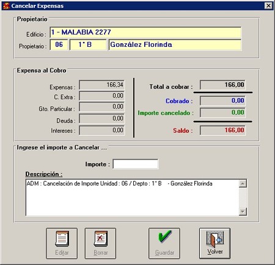Click the Guardar green checkmark button
Viewport: 275px width, 265px height.
pos(164,243)
